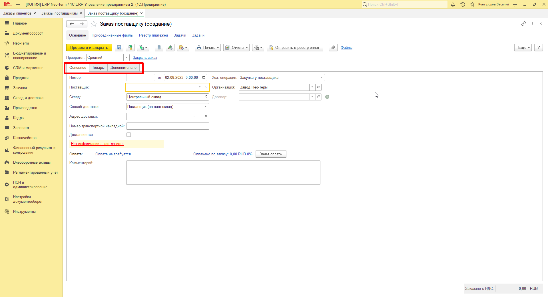
Task: Click the Post document icon next to Save
Action: pos(130,48)
